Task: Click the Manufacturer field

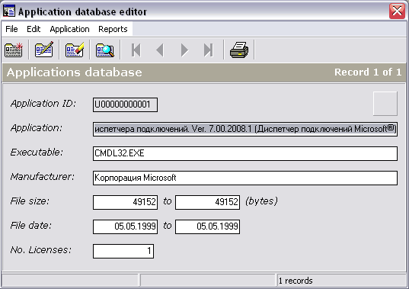Action: pyautogui.click(x=245, y=178)
